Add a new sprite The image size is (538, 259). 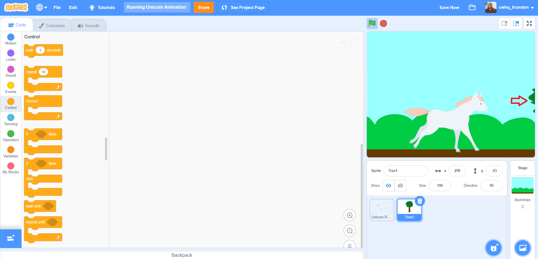point(493,248)
